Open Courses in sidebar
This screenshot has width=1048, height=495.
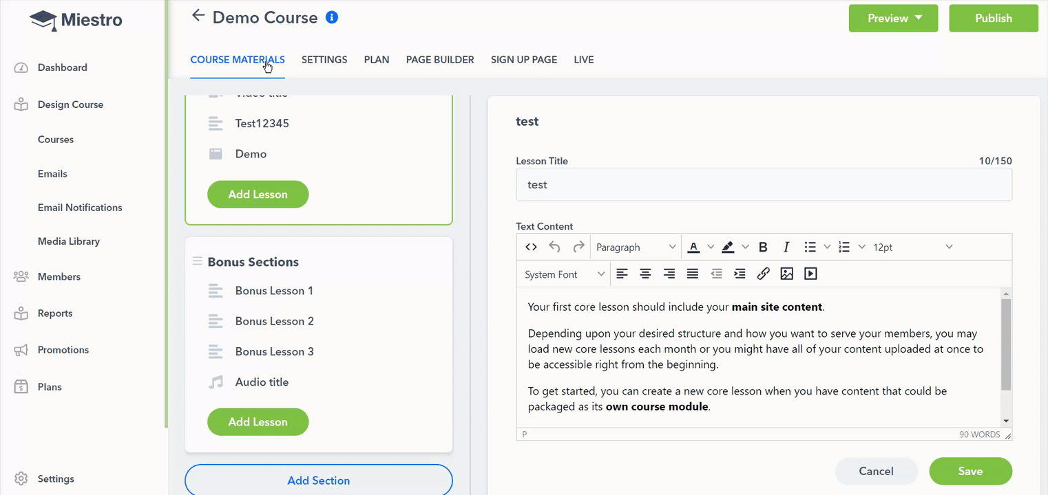pos(56,140)
